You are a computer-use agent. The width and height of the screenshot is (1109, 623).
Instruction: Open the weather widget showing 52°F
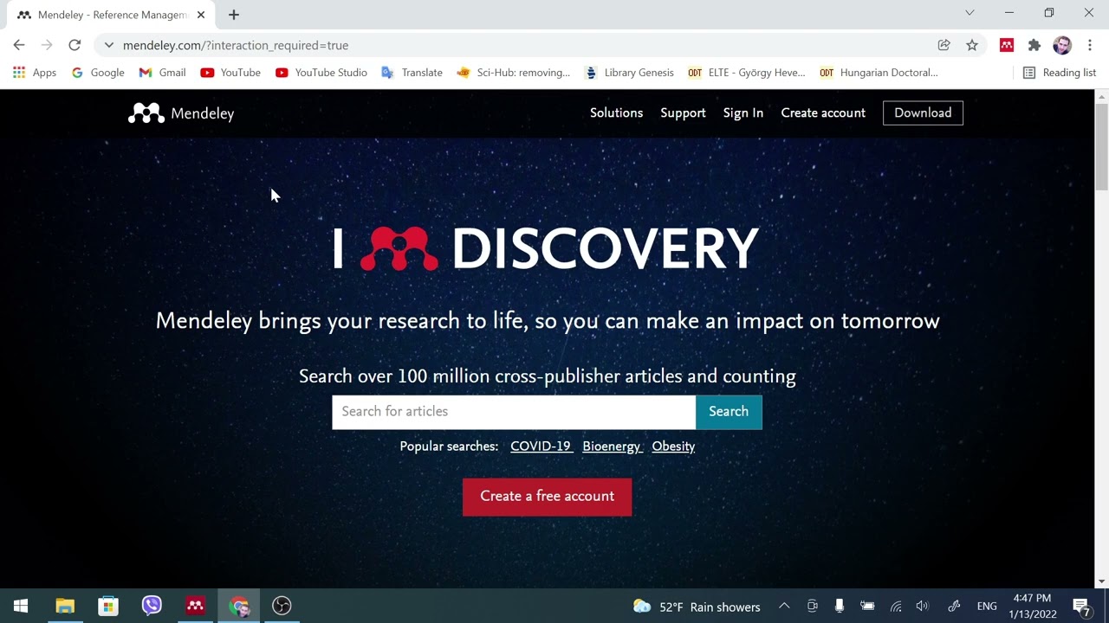[697, 607]
